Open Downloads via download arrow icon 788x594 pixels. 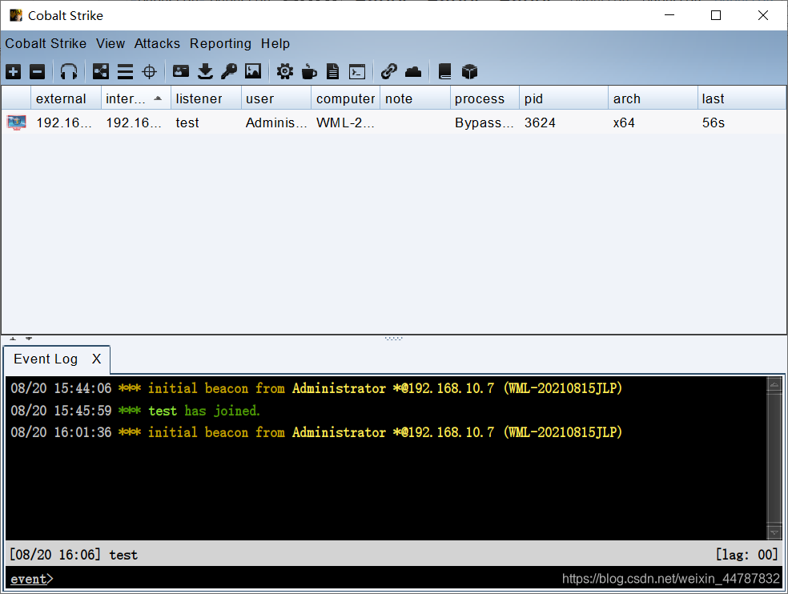[205, 72]
